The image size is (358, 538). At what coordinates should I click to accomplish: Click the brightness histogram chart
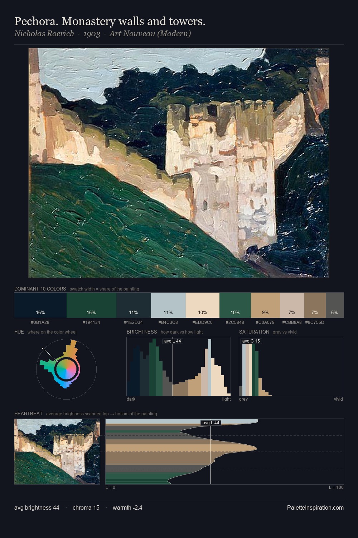click(179, 367)
